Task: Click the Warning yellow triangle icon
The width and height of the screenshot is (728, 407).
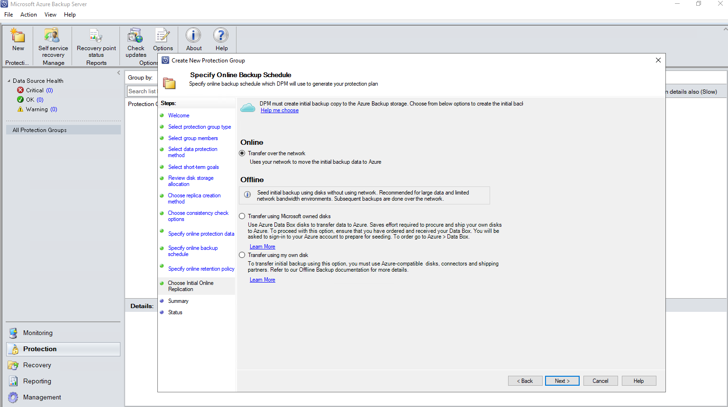Action: 20,109
